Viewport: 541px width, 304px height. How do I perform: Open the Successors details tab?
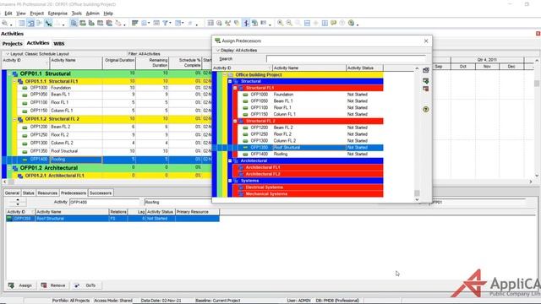pyautogui.click(x=101, y=193)
